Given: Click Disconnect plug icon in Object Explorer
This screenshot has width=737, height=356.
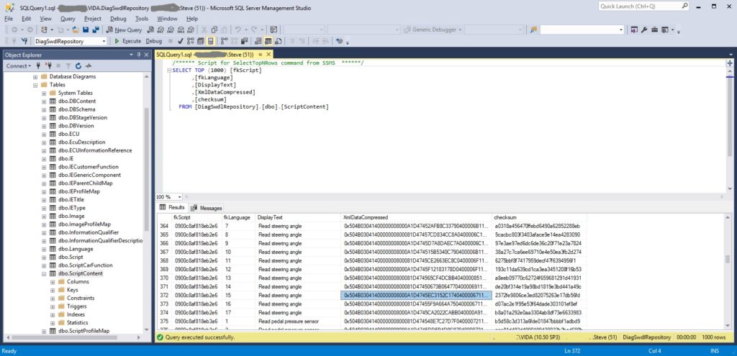Looking at the screenshot, I should pos(48,65).
